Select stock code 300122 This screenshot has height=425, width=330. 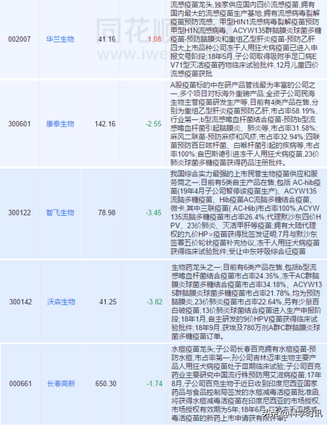[20, 212]
